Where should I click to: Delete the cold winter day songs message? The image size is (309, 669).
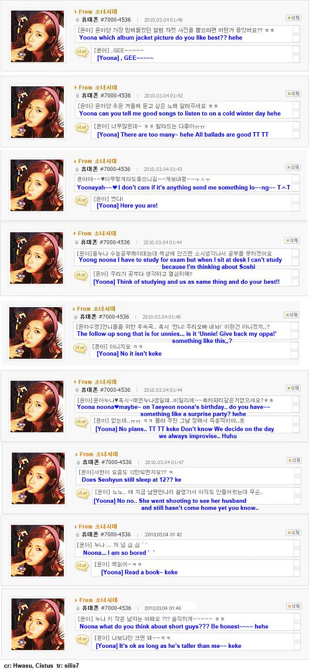293,93
